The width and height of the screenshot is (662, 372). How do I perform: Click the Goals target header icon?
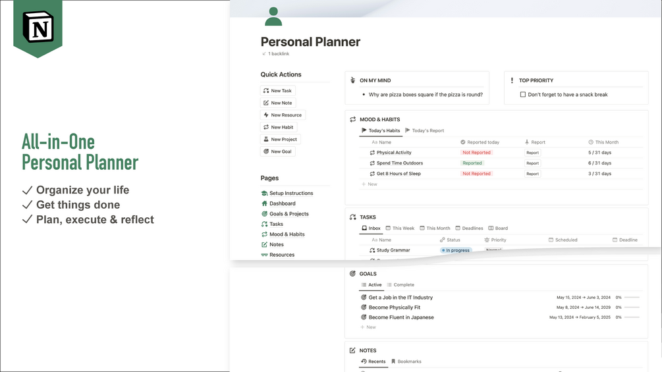click(353, 273)
